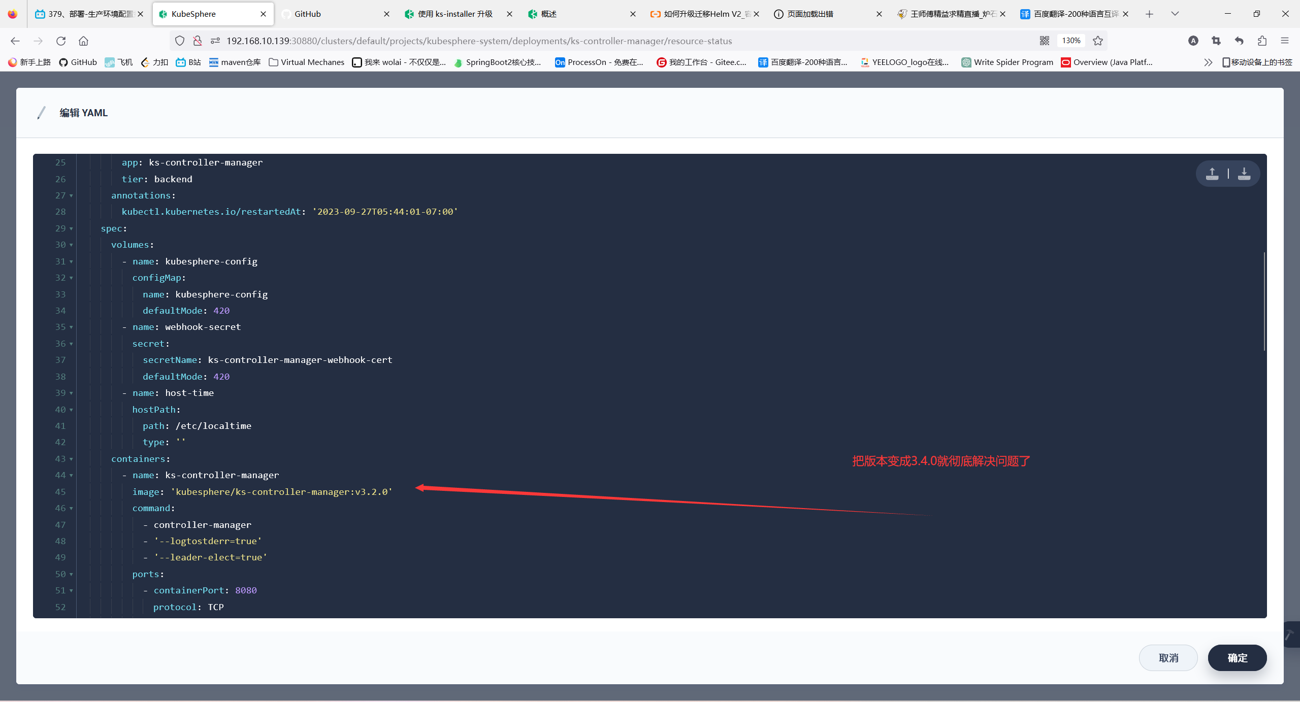Click the browser forward arrow
Screen dimensions: 1300x702
[38, 41]
